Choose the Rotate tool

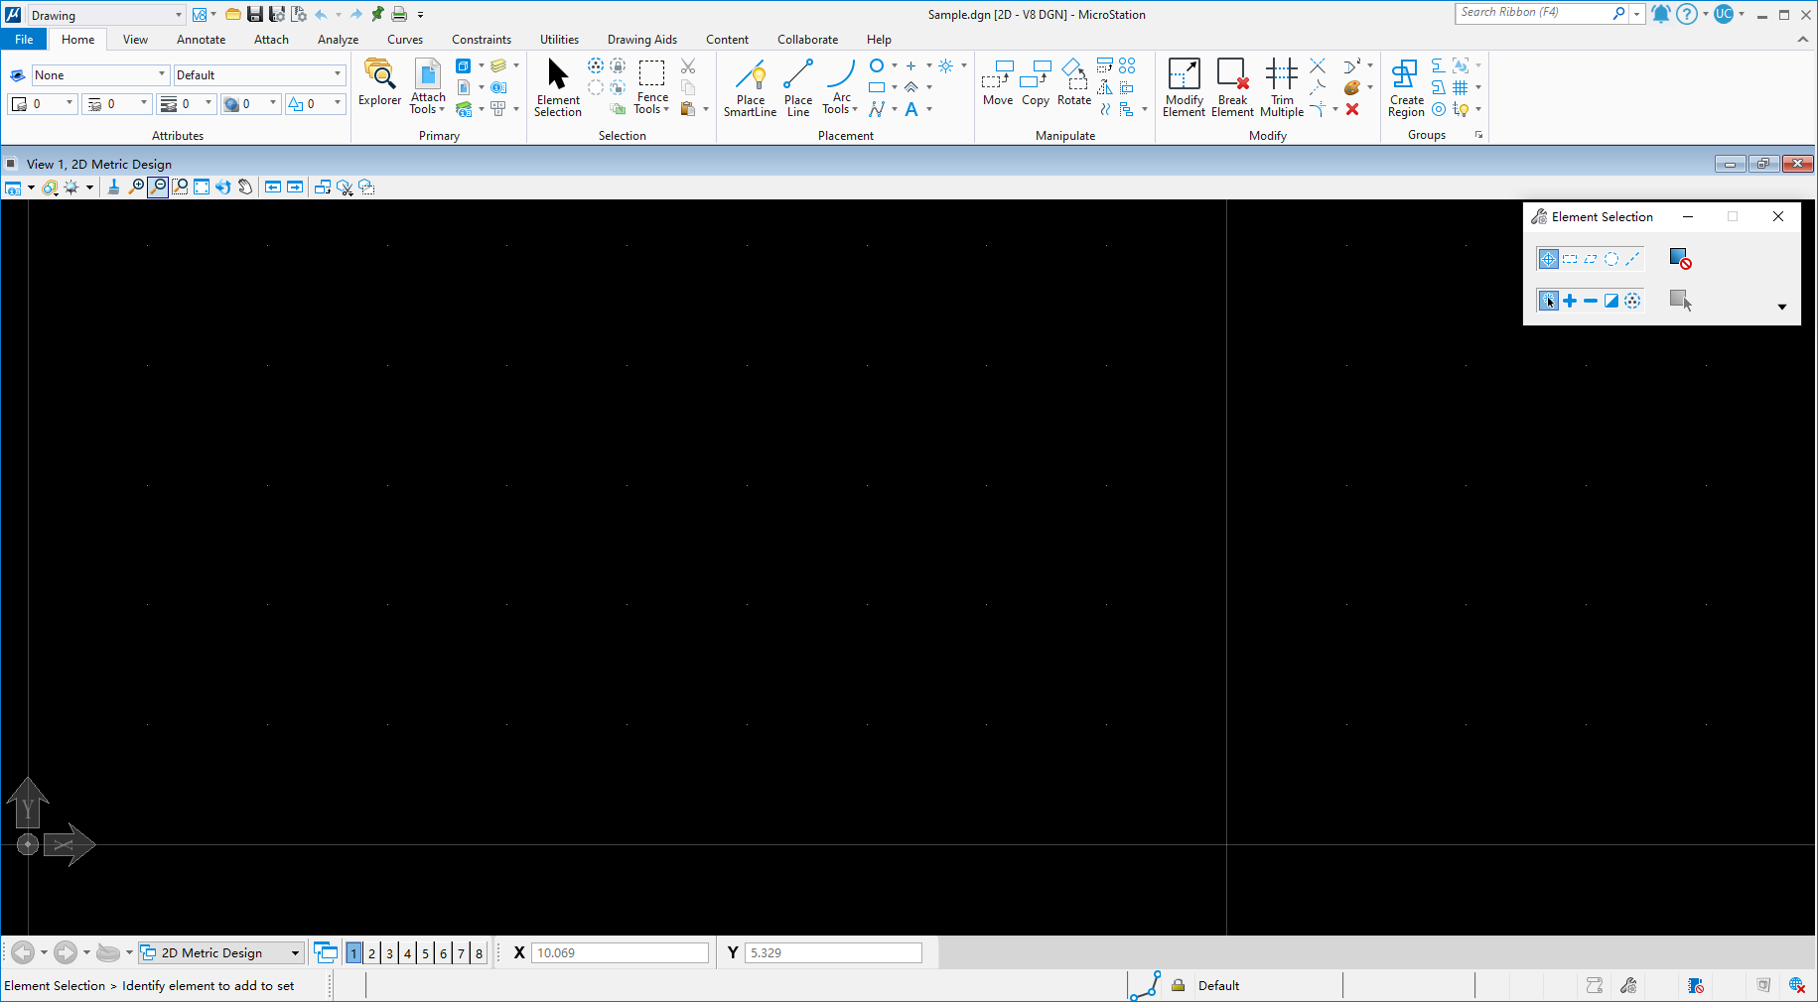pos(1074,82)
